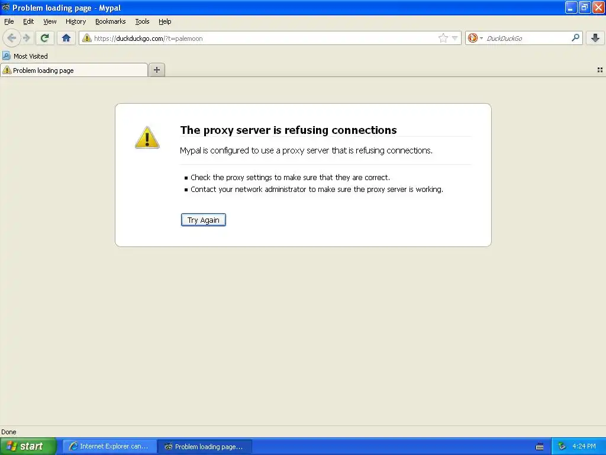Click the Mypal Problem loading page taskbar item
This screenshot has height=455, width=606.
click(205, 446)
